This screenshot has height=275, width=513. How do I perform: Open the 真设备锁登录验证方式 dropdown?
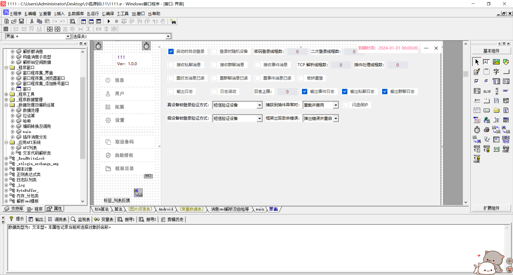(259, 105)
